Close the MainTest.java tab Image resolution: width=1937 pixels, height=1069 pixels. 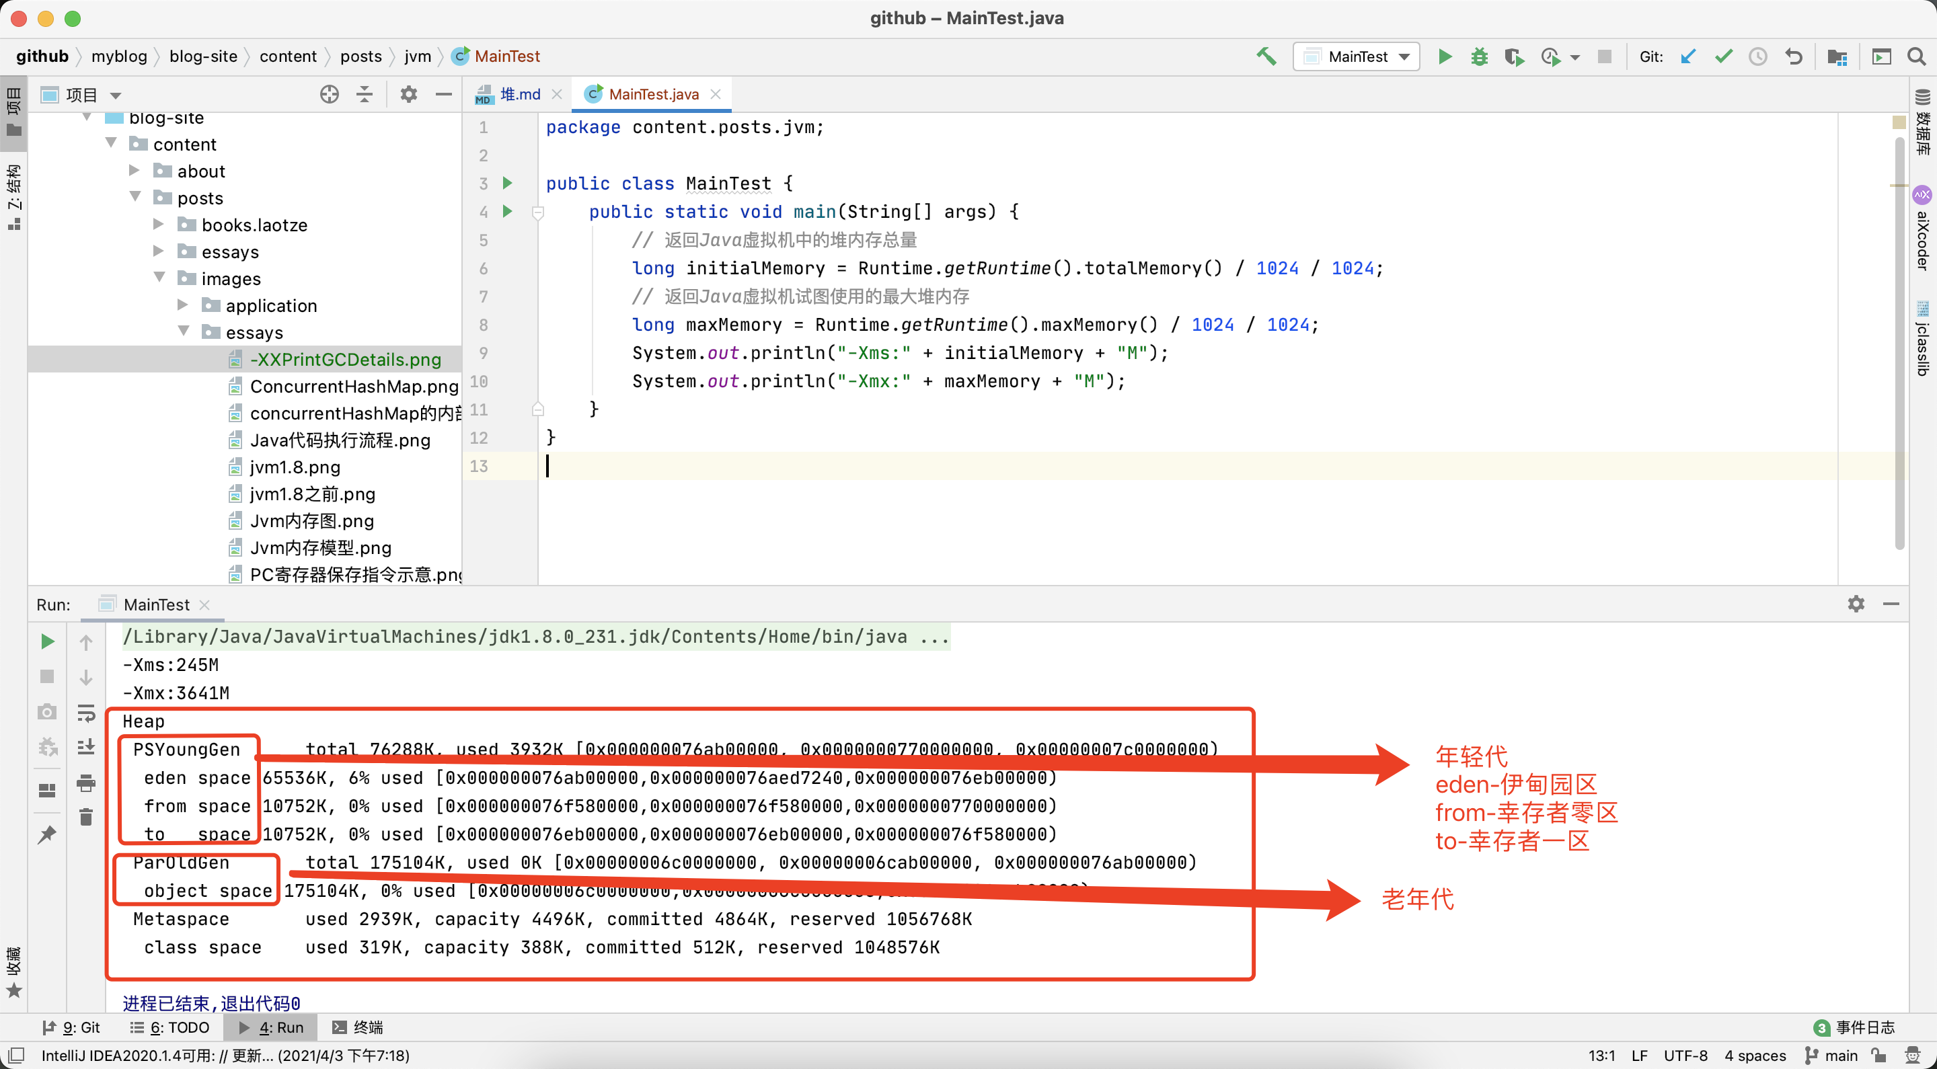click(716, 94)
